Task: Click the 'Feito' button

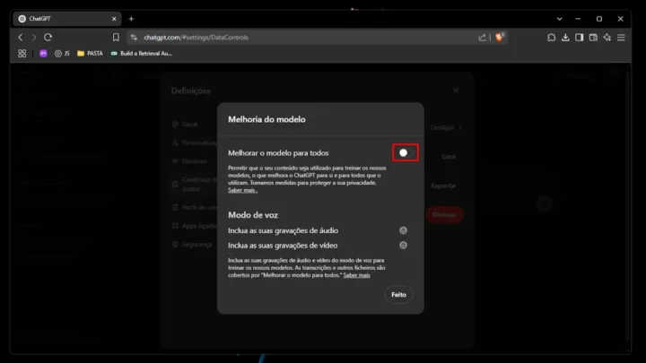Action: pos(399,294)
